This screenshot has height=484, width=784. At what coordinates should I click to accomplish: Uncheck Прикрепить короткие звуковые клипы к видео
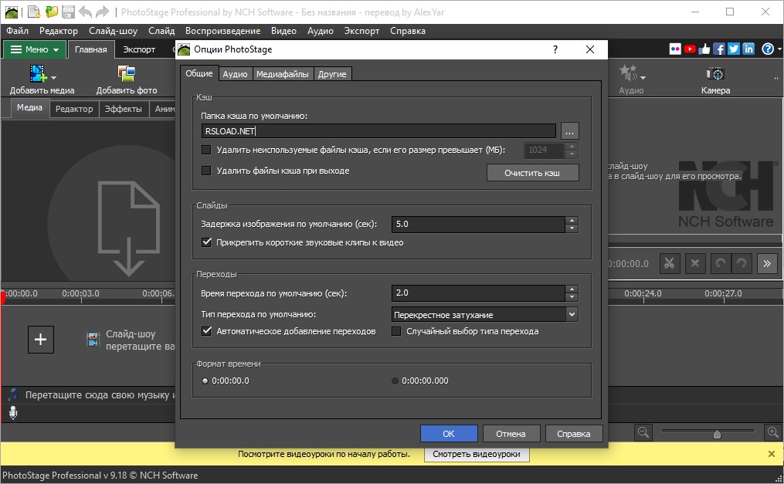(x=206, y=242)
